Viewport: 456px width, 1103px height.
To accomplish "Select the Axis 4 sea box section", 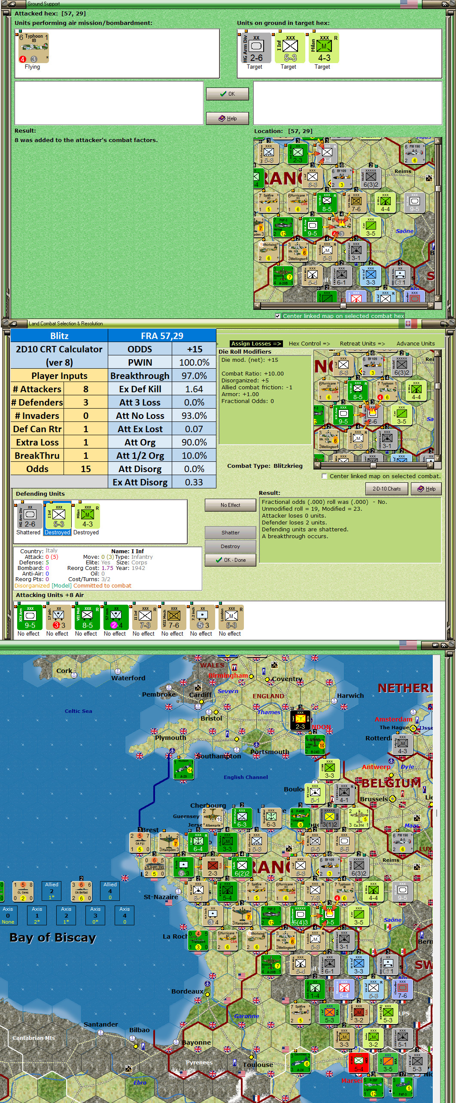I will click(125, 915).
